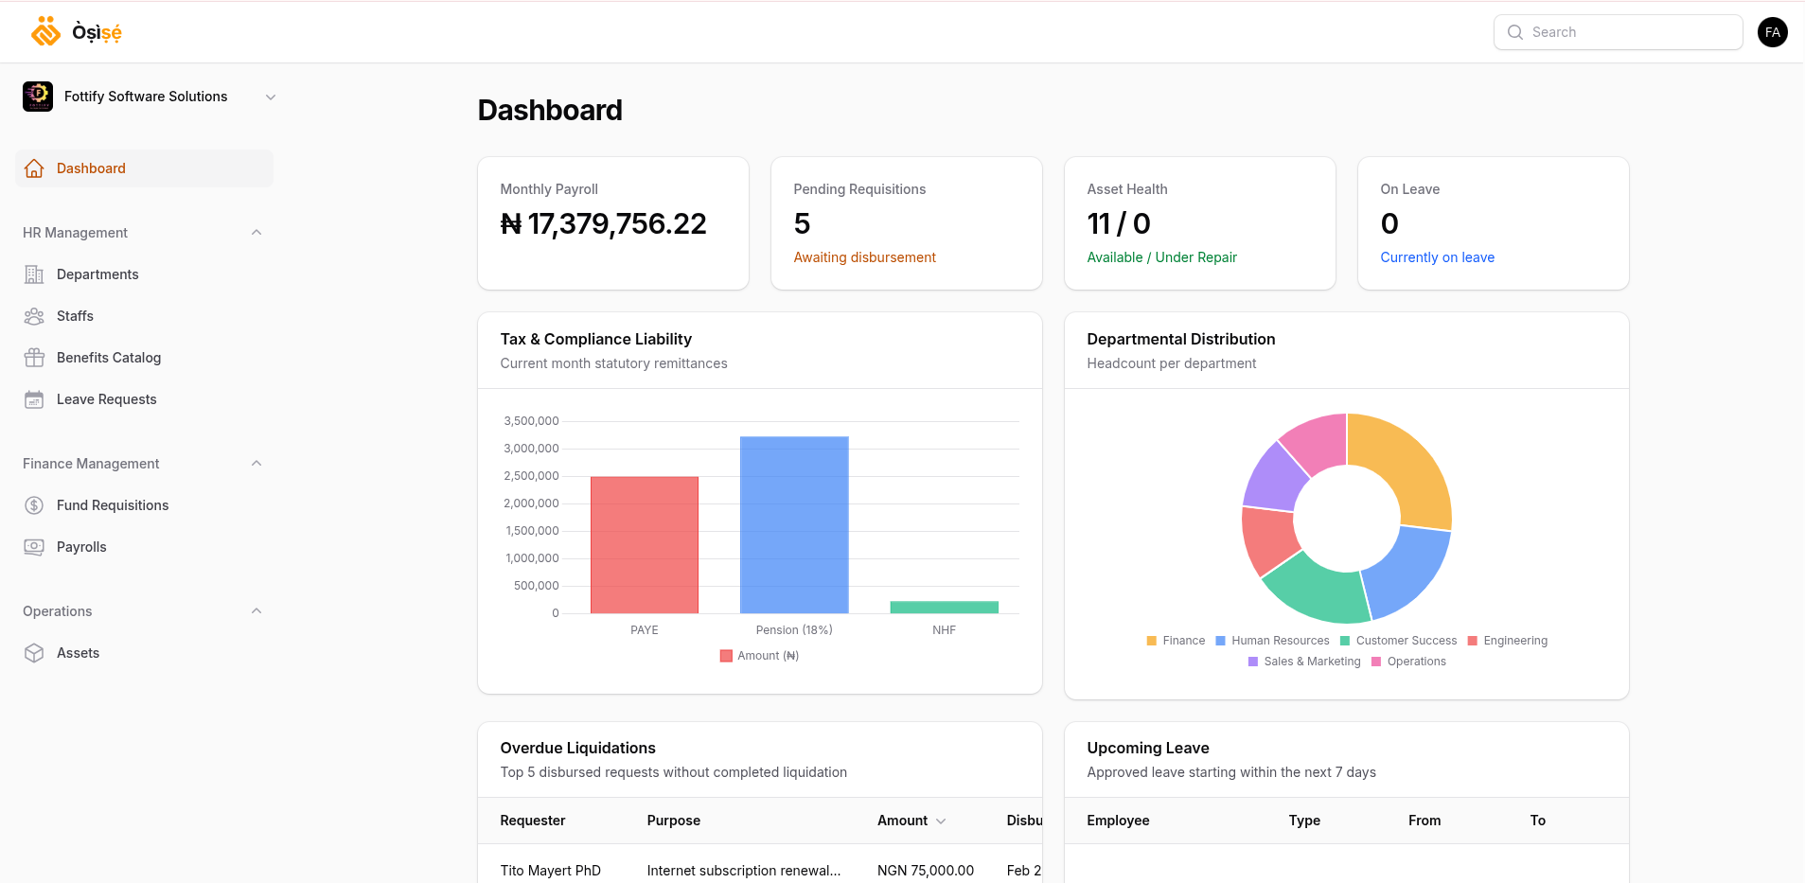The width and height of the screenshot is (1805, 883).
Task: Click the Osise logo in top left
Action: pyautogui.click(x=75, y=31)
